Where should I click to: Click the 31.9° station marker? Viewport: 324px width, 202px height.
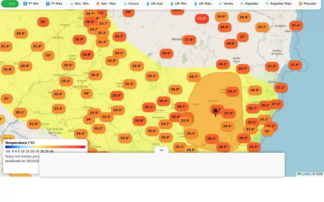click(x=202, y=18)
